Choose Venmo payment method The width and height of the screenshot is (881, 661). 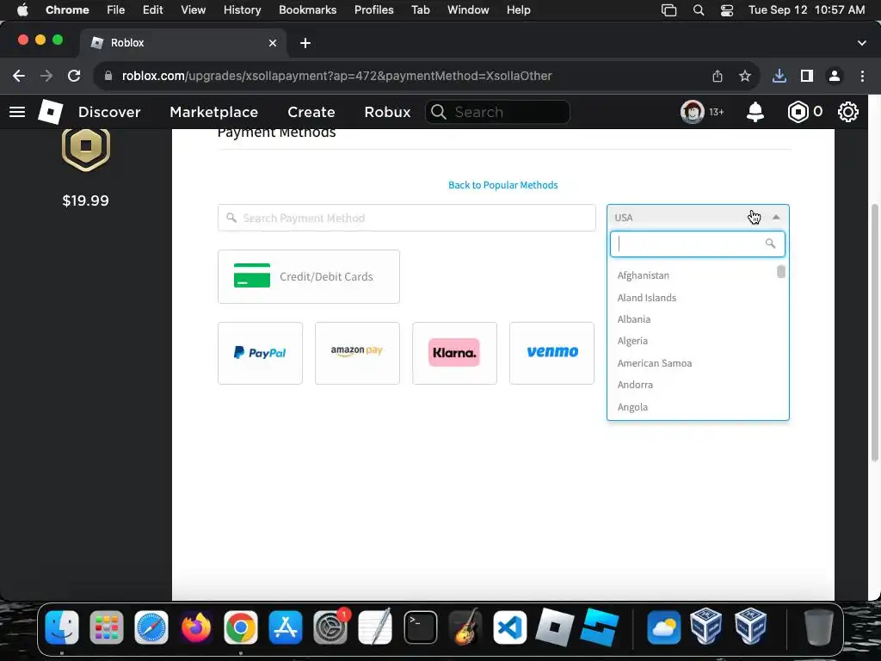(551, 353)
